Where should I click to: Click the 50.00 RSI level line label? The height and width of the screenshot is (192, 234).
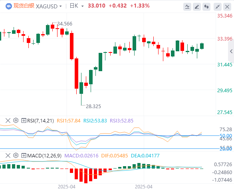point(226,136)
